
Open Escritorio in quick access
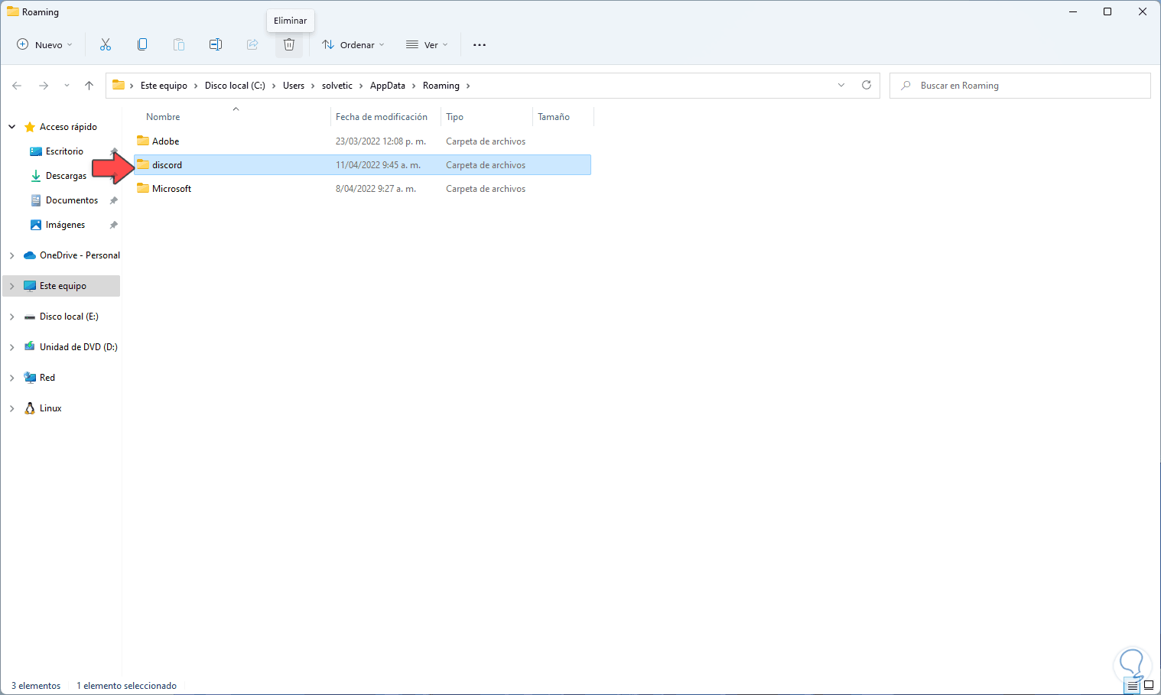64,151
